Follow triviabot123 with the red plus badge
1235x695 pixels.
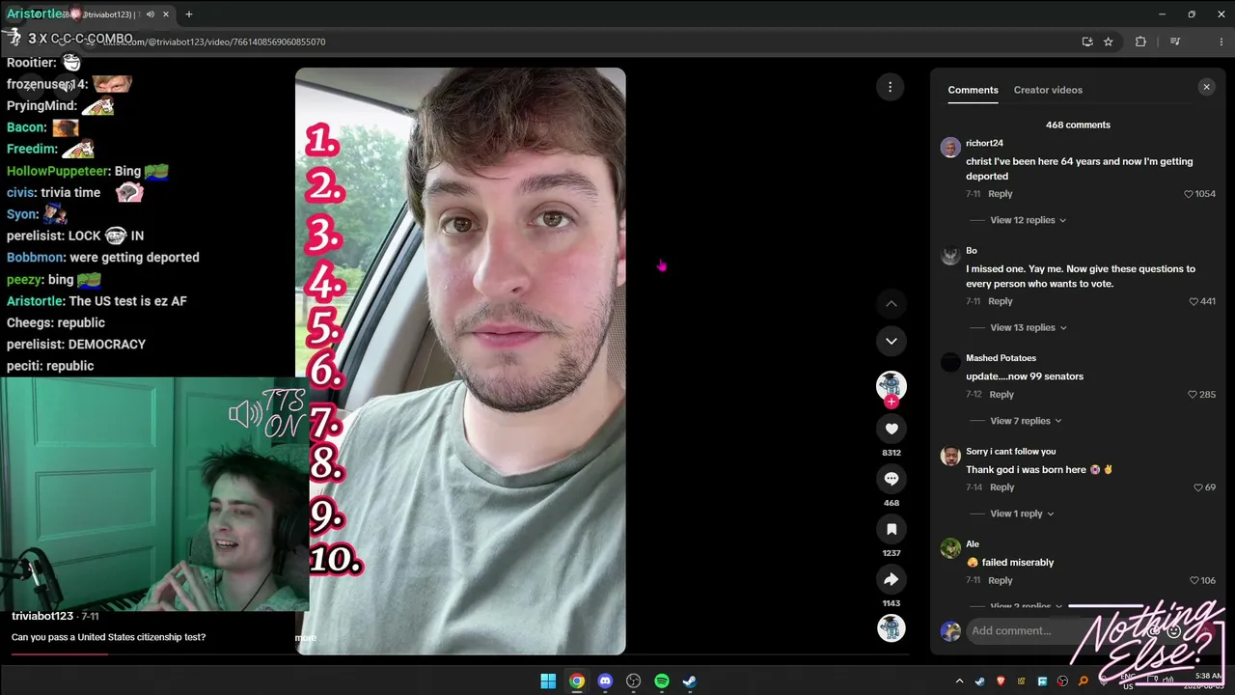[x=892, y=402]
